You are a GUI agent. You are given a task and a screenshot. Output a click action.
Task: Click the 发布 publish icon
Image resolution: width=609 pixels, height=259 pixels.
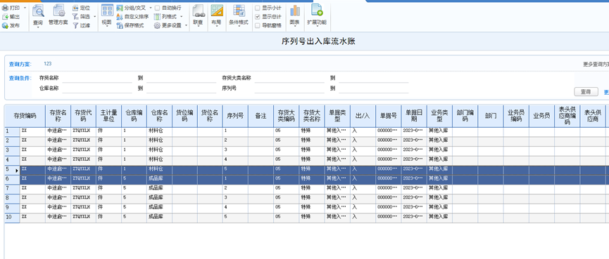click(5, 25)
